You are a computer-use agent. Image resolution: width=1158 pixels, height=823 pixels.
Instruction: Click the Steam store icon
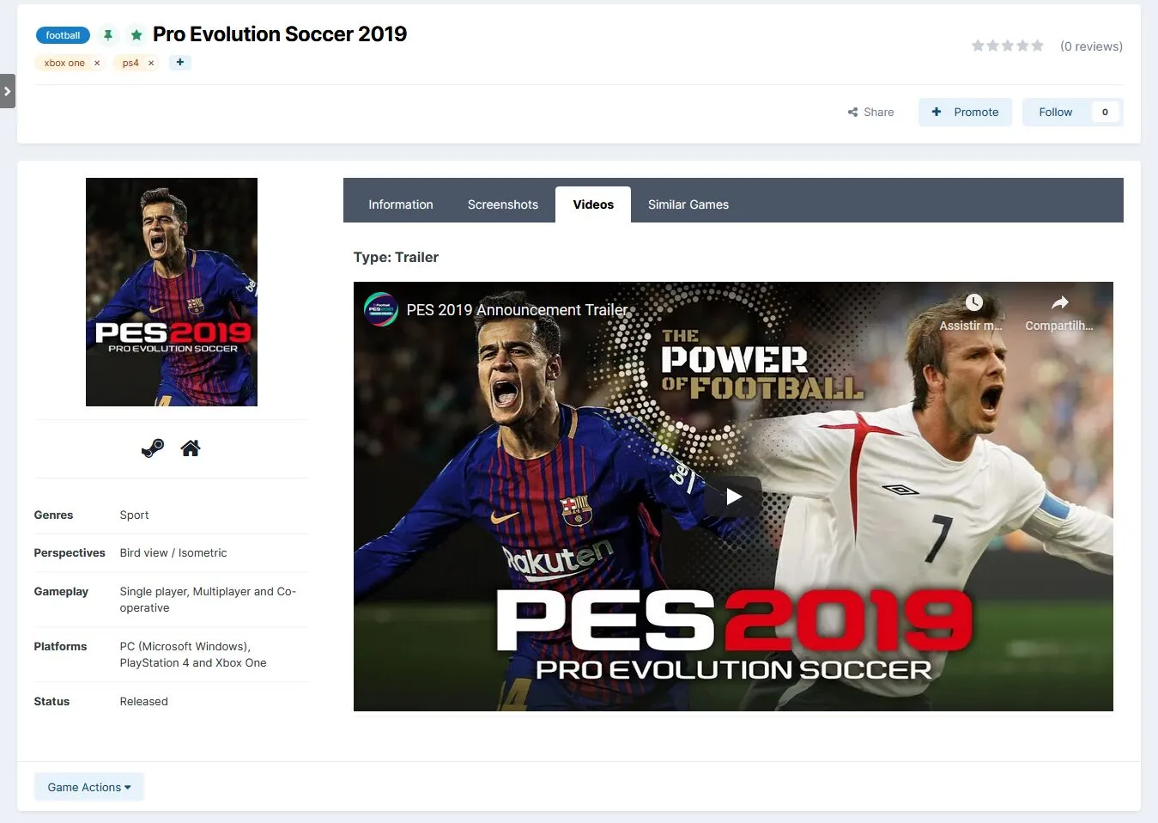(153, 448)
